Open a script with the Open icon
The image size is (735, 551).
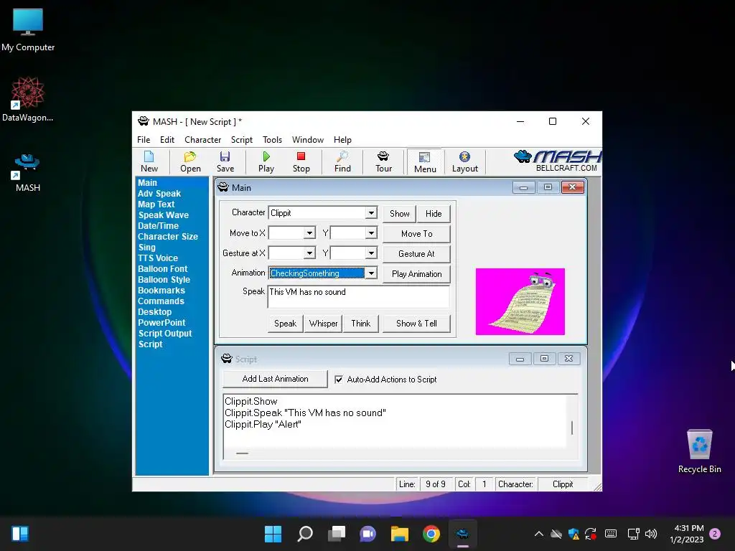click(190, 161)
